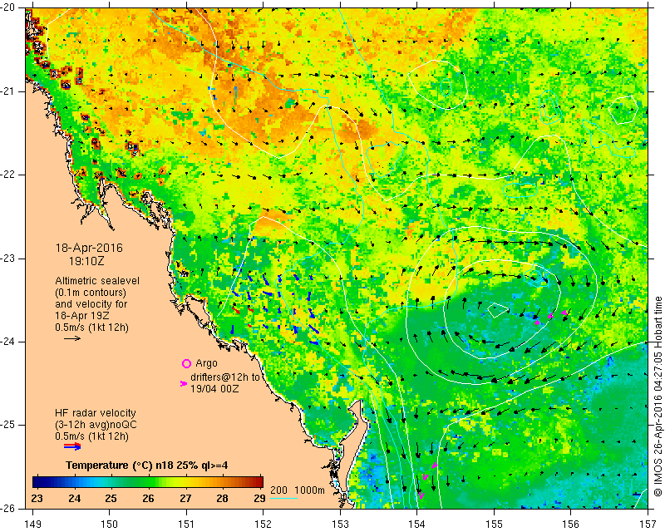Click the temperature colour bar scale
The image size is (665, 532).
(148, 482)
